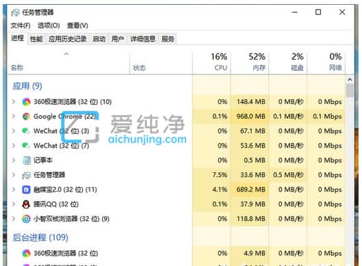Click the 任务管理器 process row icon
Image resolution: width=362 pixels, height=266 pixels.
(x=26, y=175)
